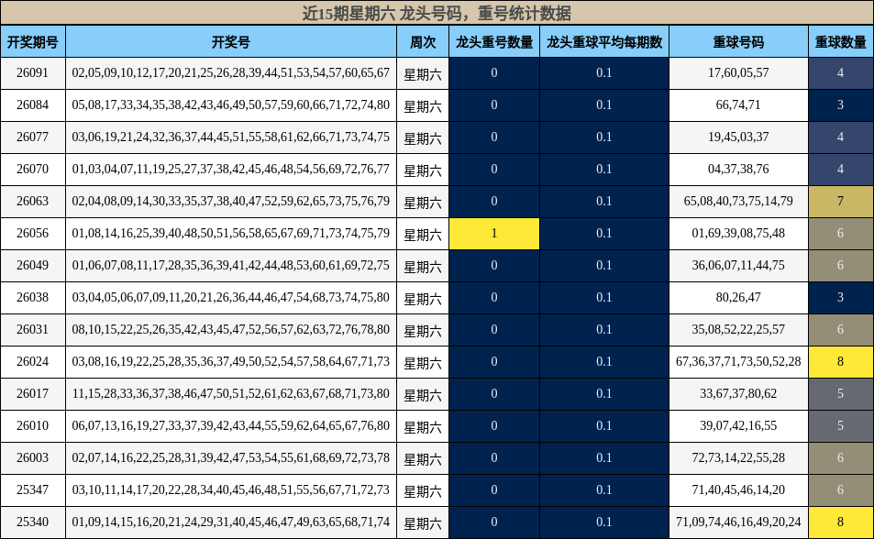Click the 重球数量 column header
874x539 pixels.
point(839,40)
